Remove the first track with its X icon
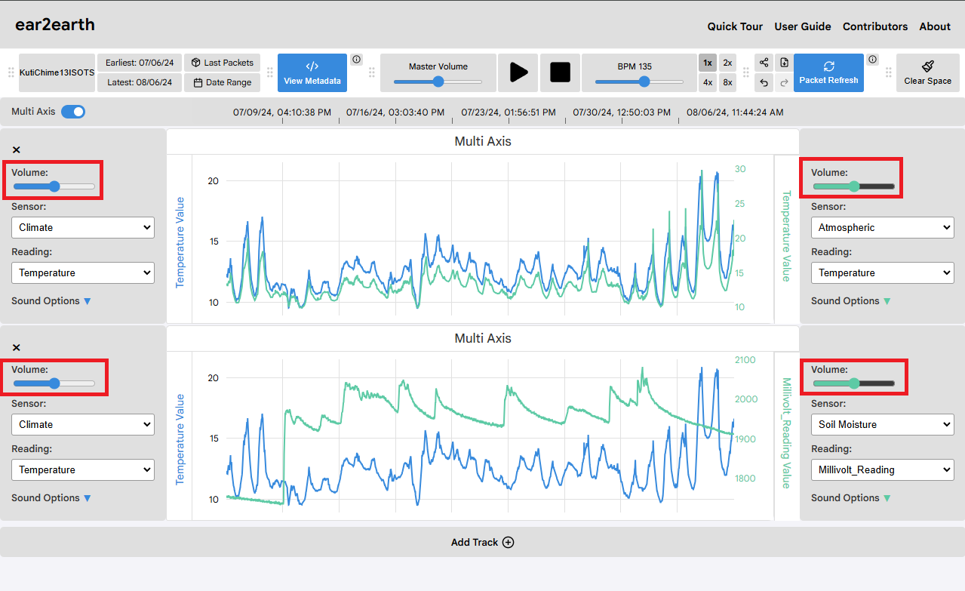Screen dimensions: 965x591 [17, 150]
